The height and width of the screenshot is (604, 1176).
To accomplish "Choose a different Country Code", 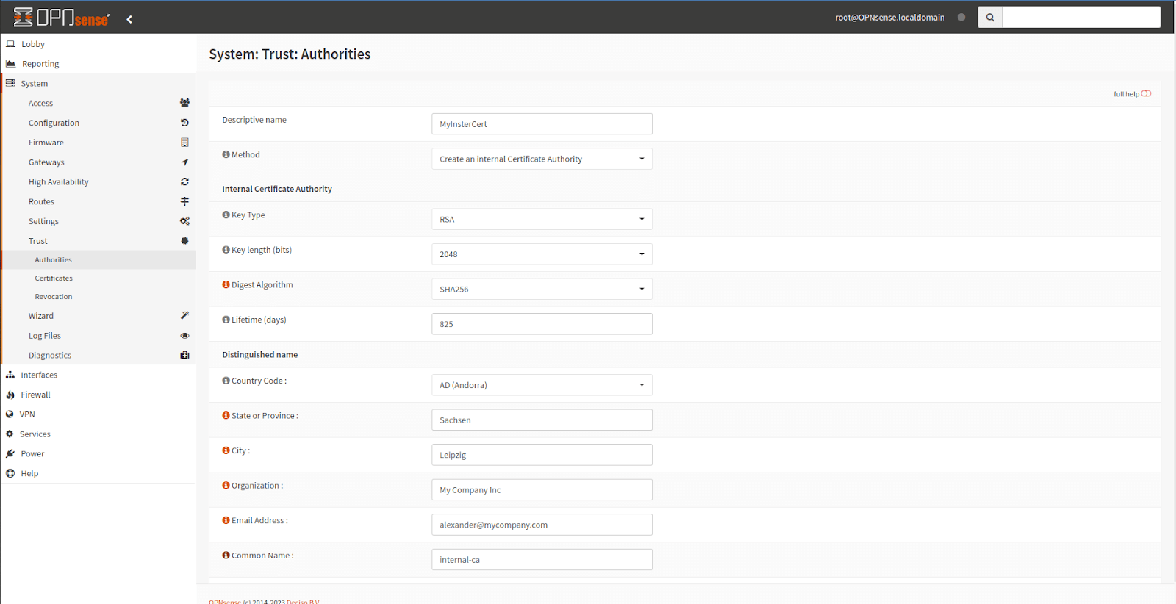I will click(541, 385).
